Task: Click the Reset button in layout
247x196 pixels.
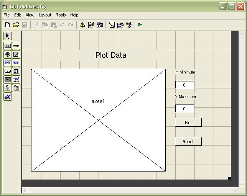Action: tap(188, 142)
